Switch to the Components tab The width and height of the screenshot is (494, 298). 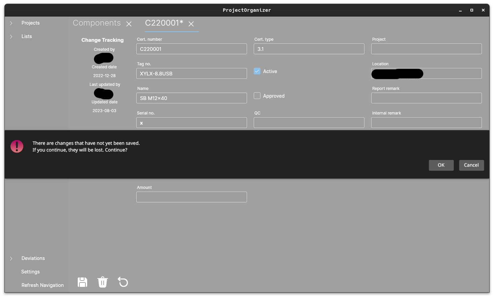pyautogui.click(x=97, y=23)
